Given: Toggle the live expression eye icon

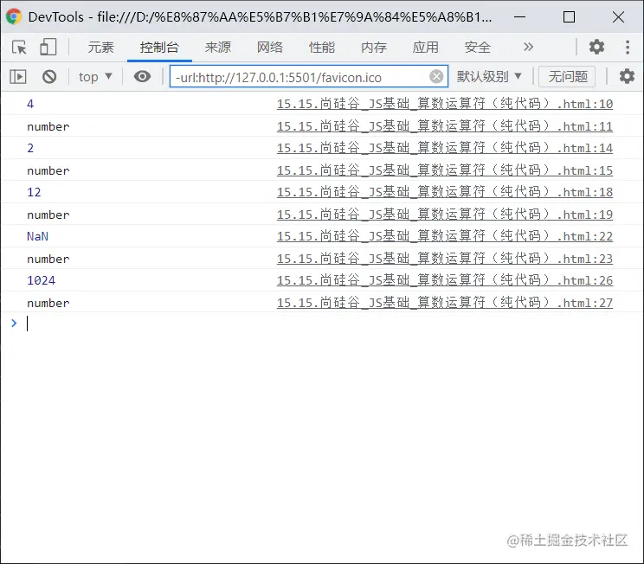Looking at the screenshot, I should tap(142, 77).
